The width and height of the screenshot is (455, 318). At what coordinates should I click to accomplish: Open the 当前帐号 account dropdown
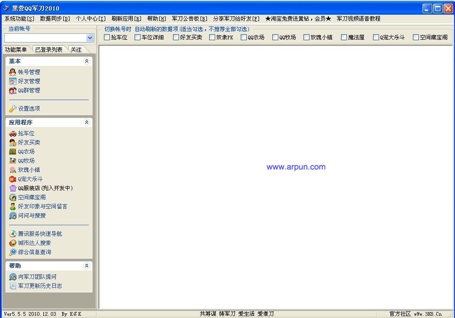90,38
